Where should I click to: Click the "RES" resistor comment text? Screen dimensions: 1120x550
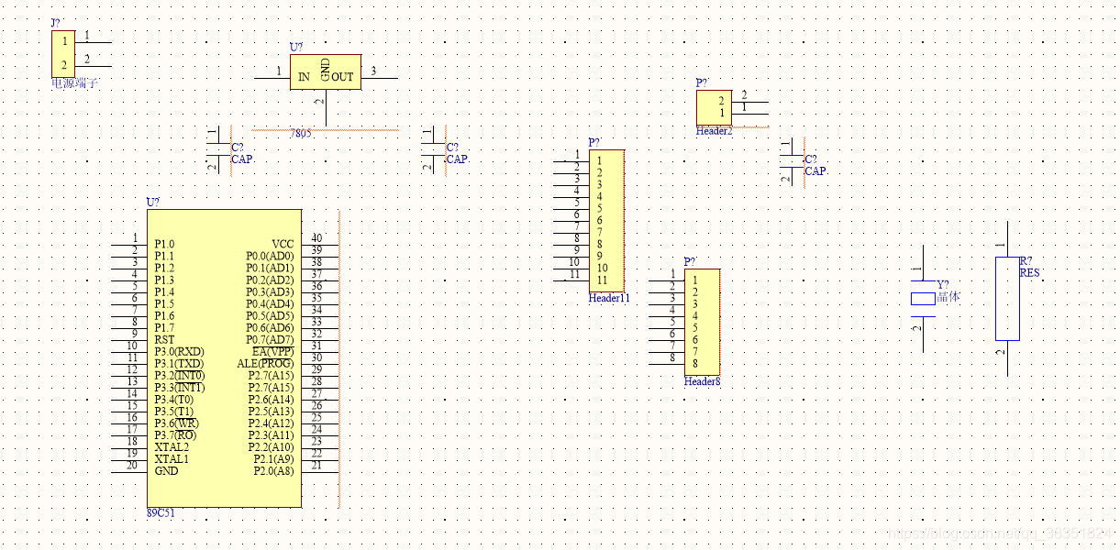click(1030, 273)
